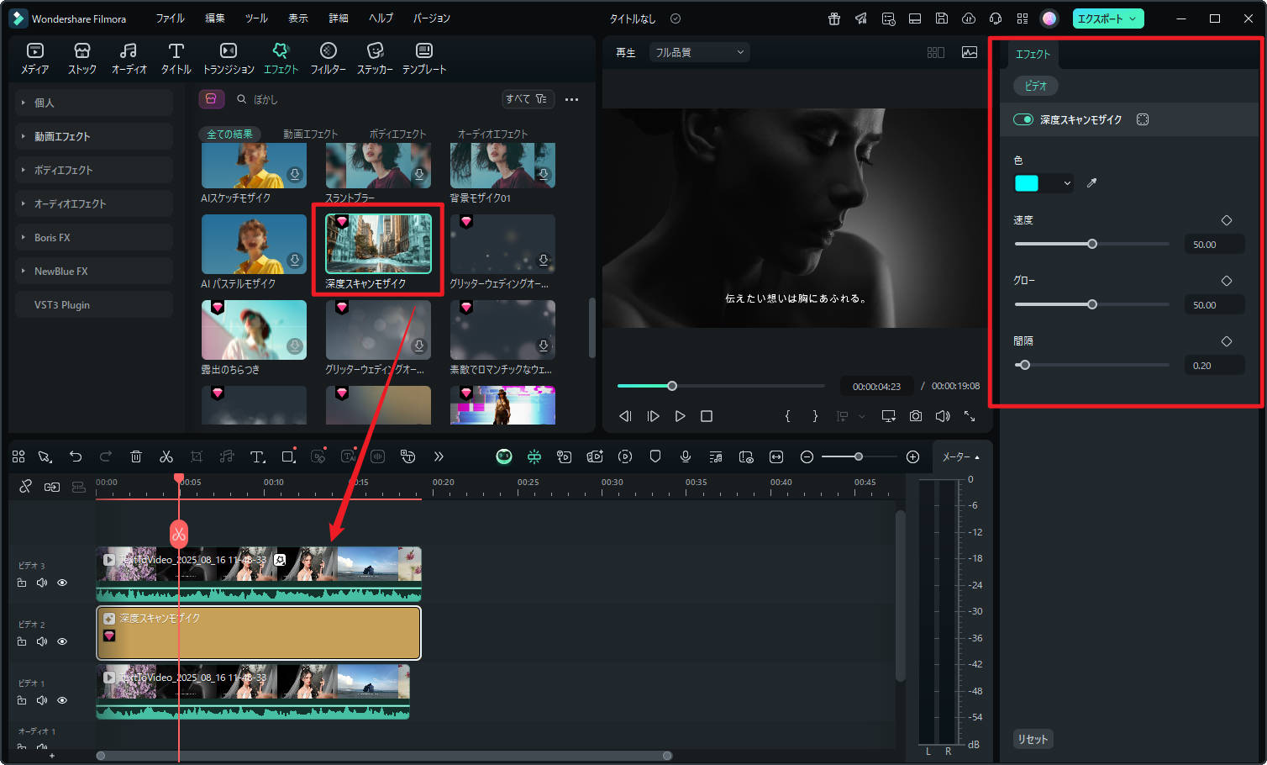Split clip with scissors tool
The height and width of the screenshot is (765, 1267).
[x=166, y=456]
